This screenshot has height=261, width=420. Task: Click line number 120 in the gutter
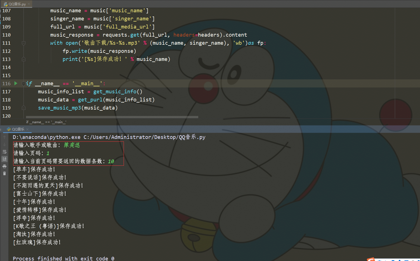coord(6,116)
